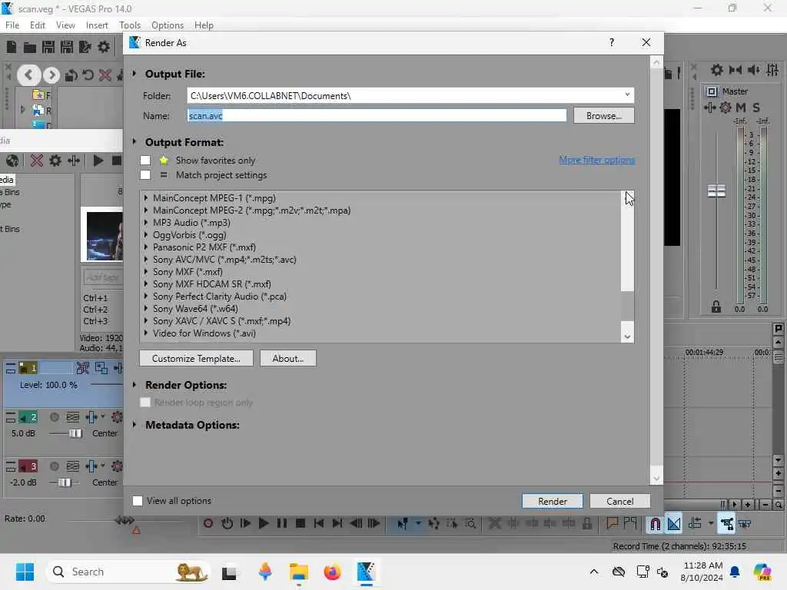Viewport: 787px width, 590px height.
Task: Click the Project Media remove red X icon
Action: (x=37, y=161)
